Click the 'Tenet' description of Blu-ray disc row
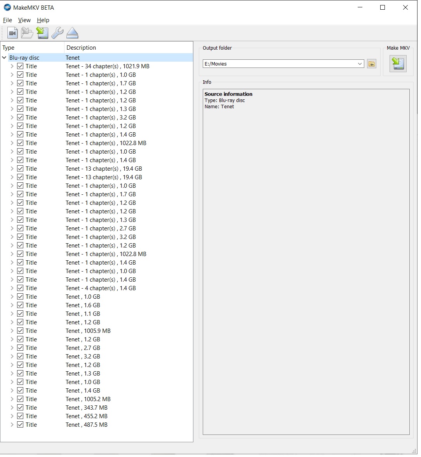Screen dimensions: 421x457 [73, 58]
